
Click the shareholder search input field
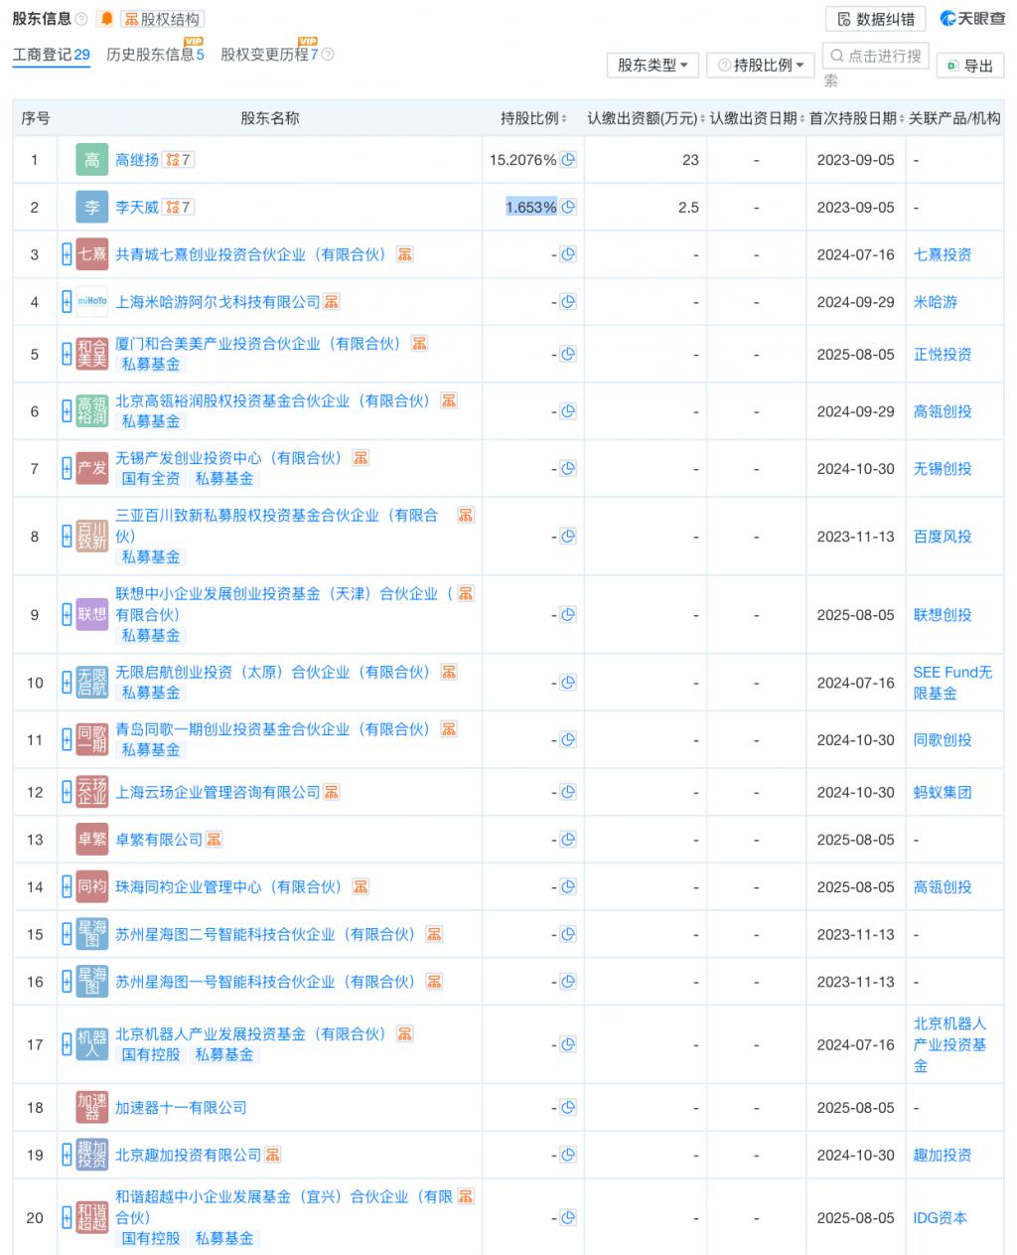click(x=875, y=57)
